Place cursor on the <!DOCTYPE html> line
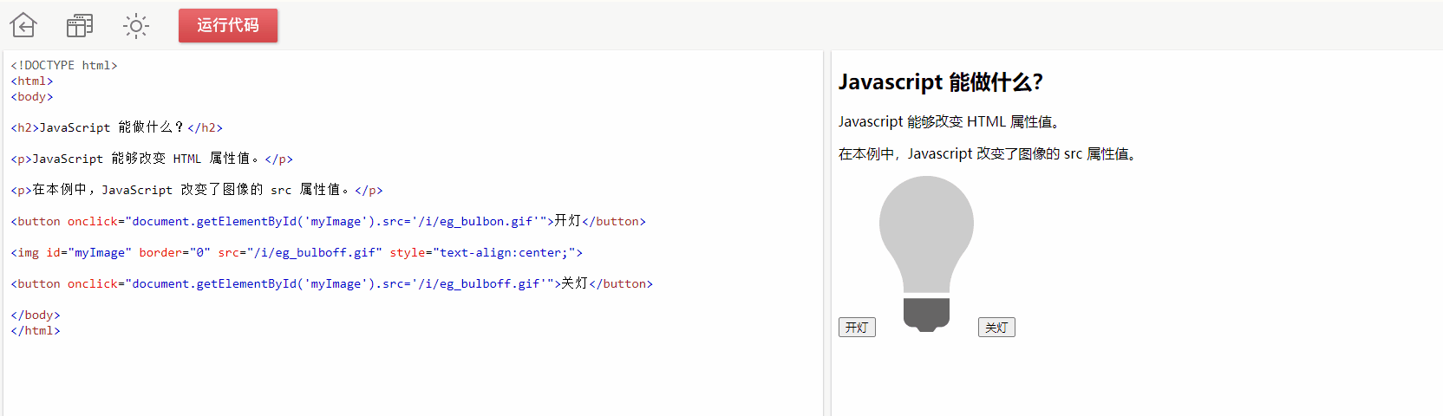The height and width of the screenshot is (416, 1443). point(64,65)
